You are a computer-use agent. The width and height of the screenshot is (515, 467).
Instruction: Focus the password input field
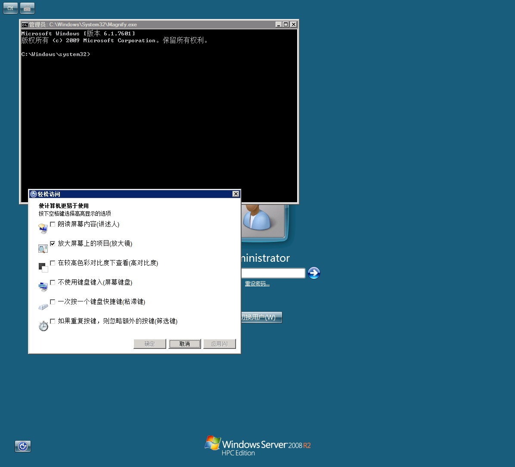[273, 273]
